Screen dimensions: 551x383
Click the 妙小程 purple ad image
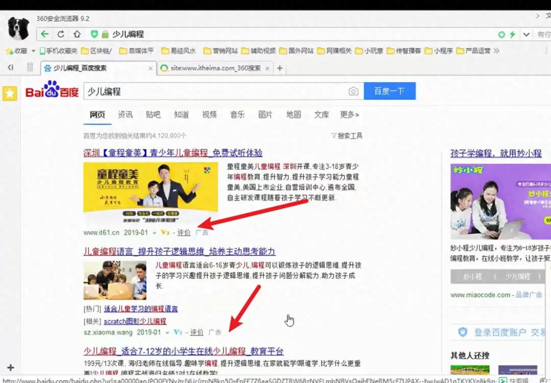point(501,201)
